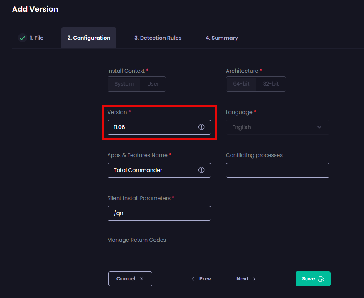Open the Apps & Features Name info tooltip
The width and height of the screenshot is (364, 298).
point(201,170)
